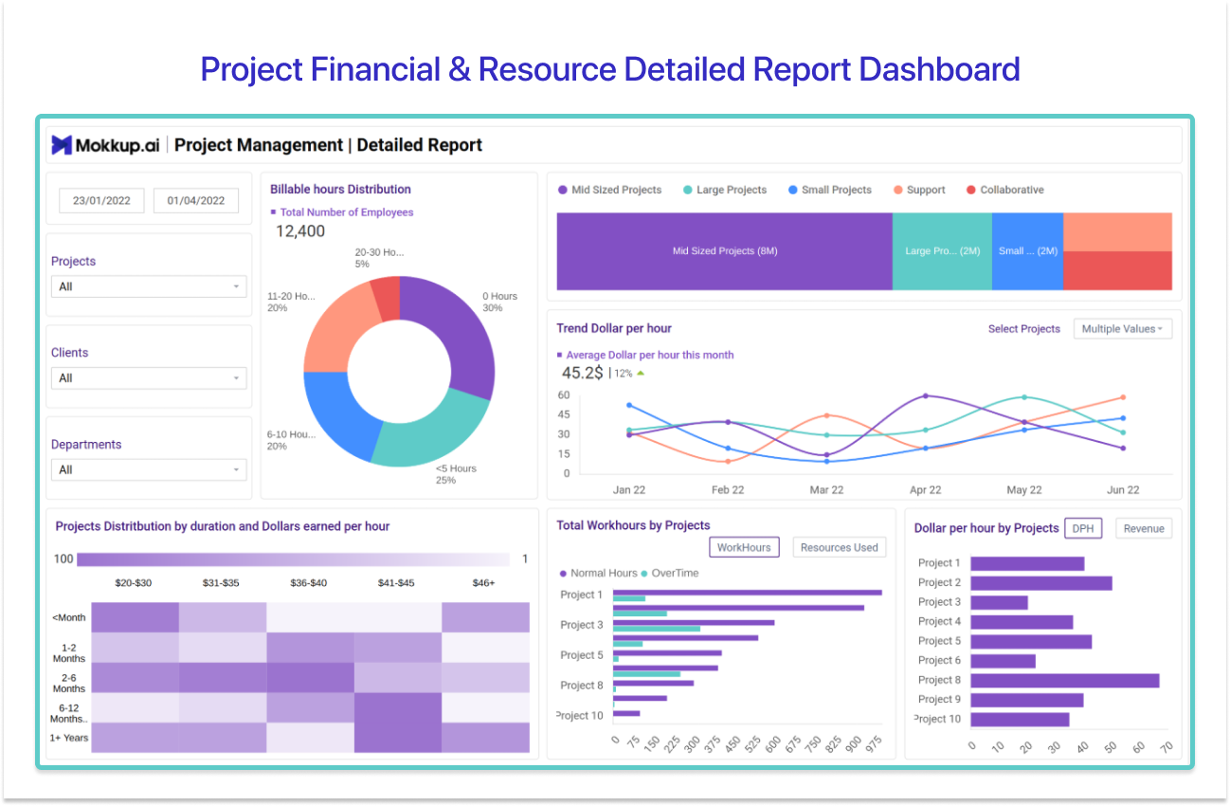Screen dimensions: 1230x806
Task: Click the orange Support treemap block
Action: click(1117, 231)
